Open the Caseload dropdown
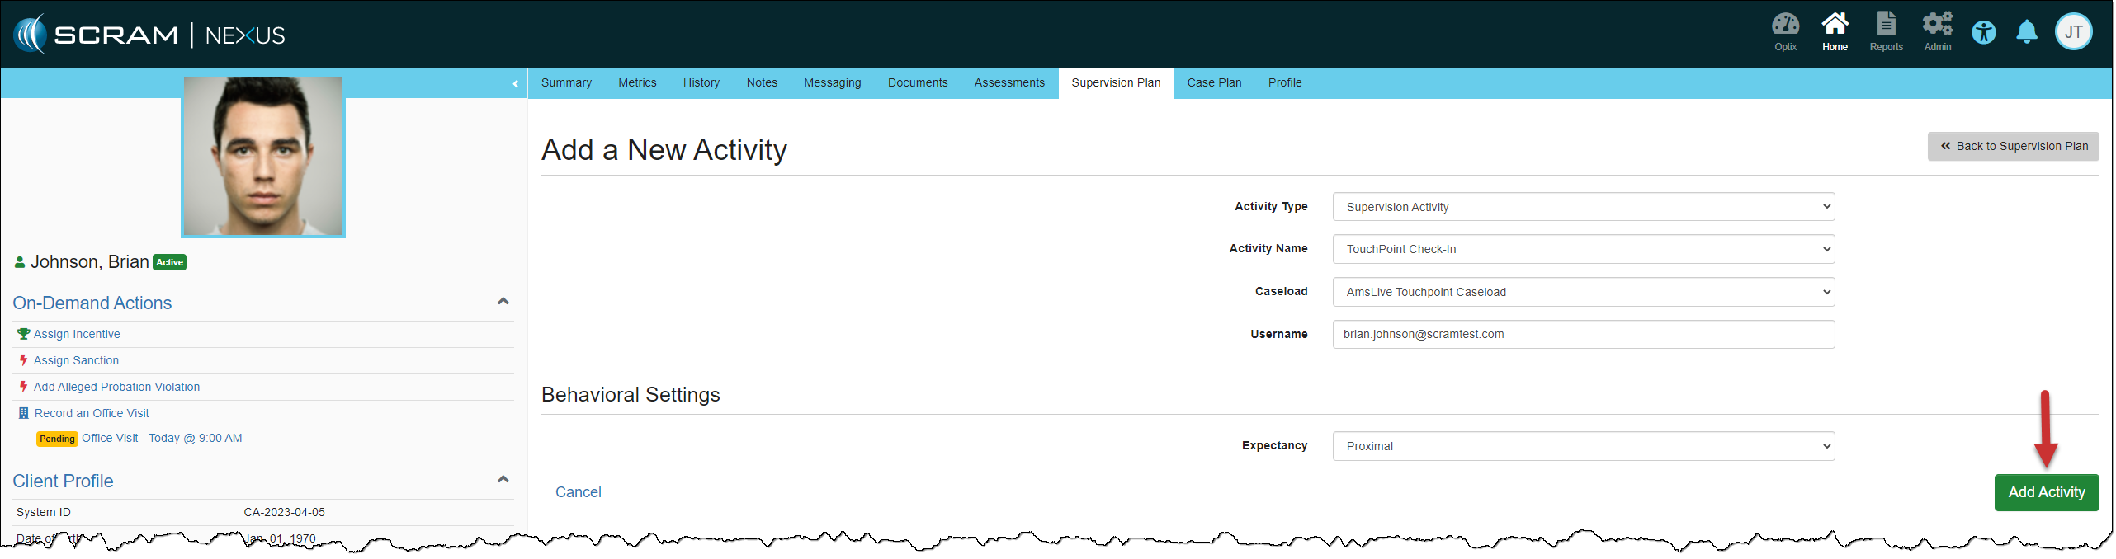Viewport: 2116px width, 559px height. click(1583, 292)
